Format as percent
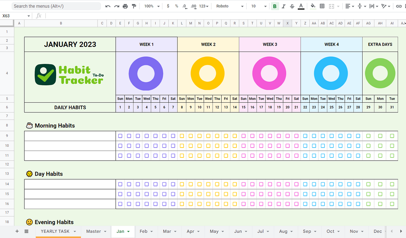The height and width of the screenshot is (238, 406). tap(176, 6)
